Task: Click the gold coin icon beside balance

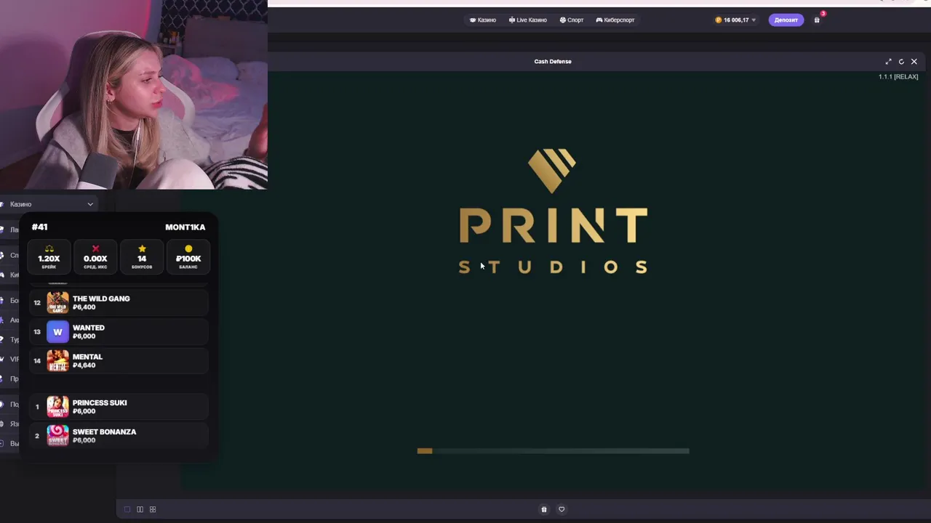Action: [x=719, y=20]
